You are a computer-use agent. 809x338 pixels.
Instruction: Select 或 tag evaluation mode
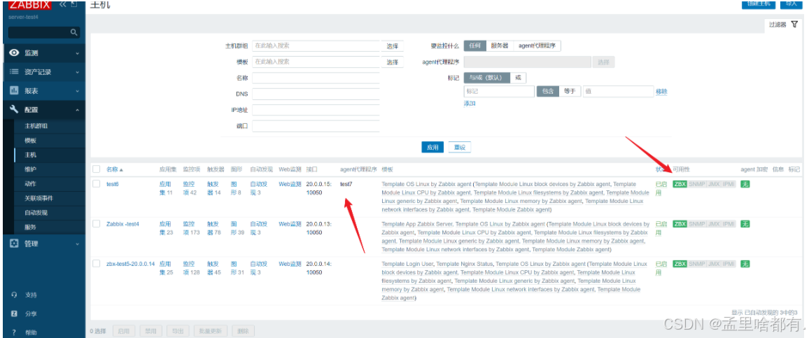click(518, 78)
